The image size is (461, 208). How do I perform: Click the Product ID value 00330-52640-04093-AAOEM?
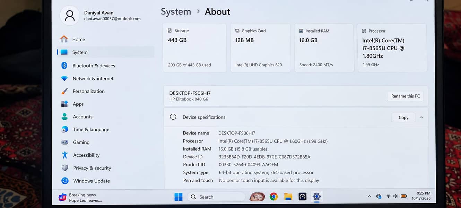(248, 165)
